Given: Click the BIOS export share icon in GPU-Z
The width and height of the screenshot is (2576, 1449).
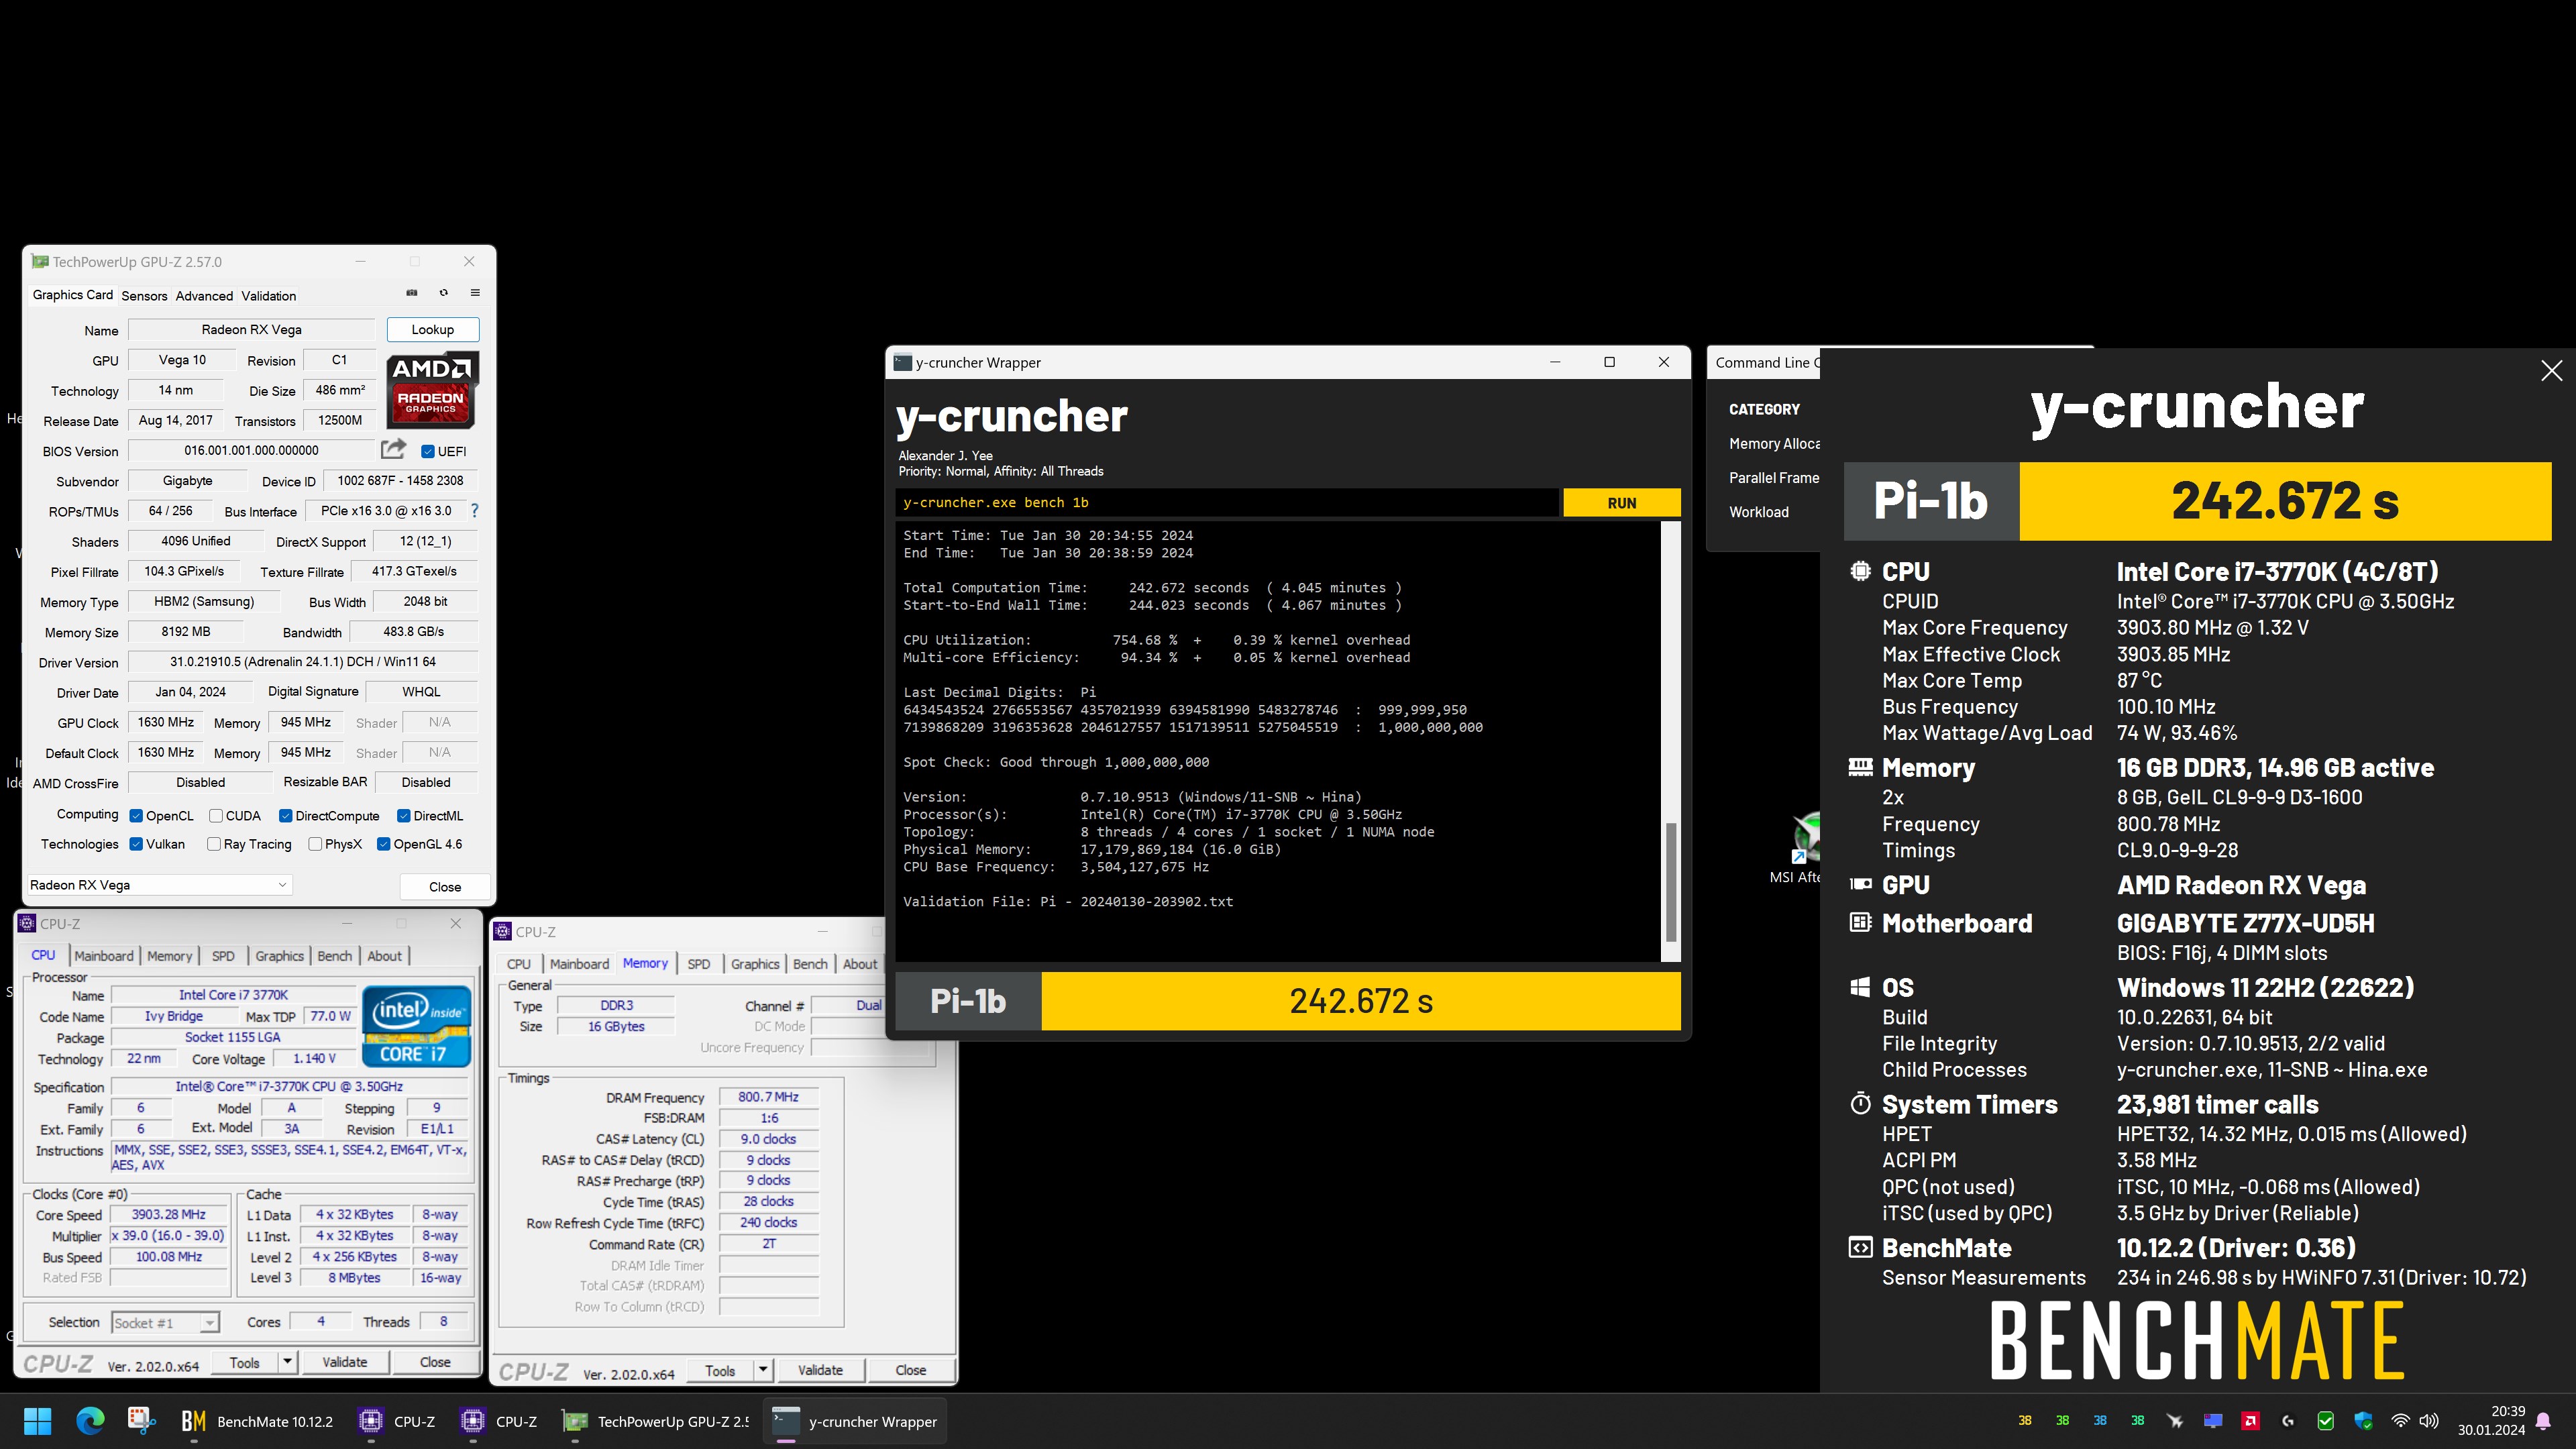Looking at the screenshot, I should pos(394,449).
